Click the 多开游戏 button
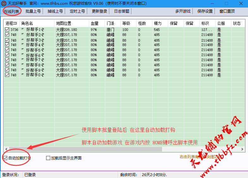The width and height of the screenshot is (248, 178). click(183, 11)
